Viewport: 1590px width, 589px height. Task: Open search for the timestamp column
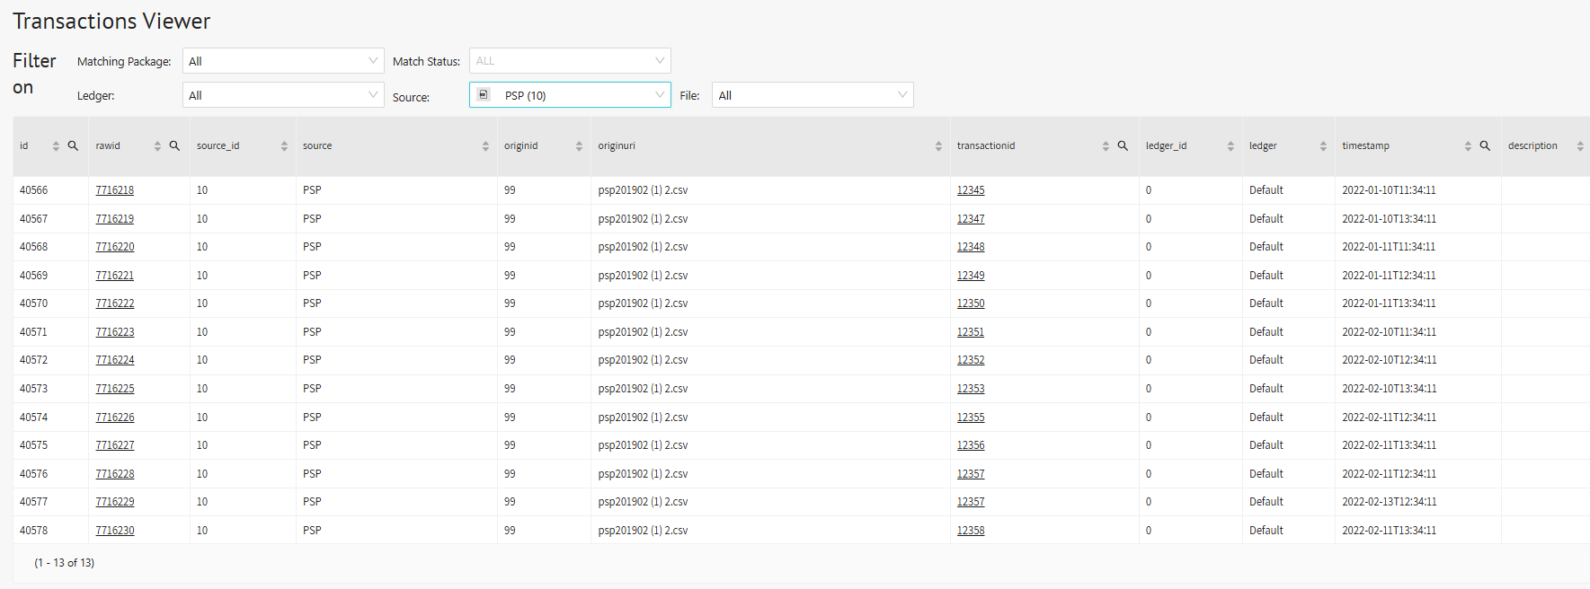coord(1485,145)
